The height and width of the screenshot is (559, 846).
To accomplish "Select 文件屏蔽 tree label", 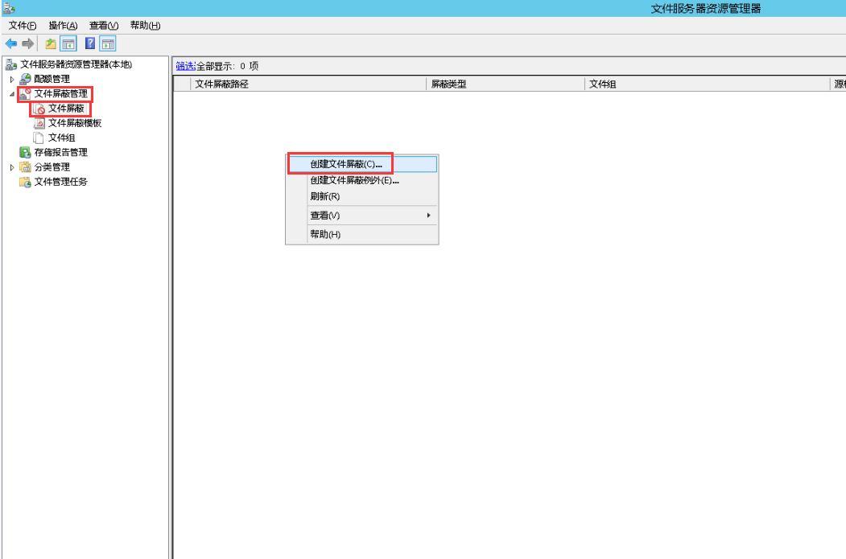I will 66,108.
